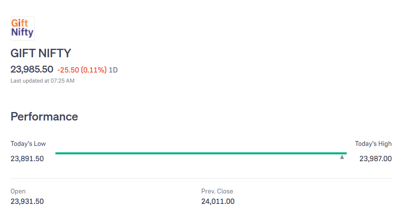409x216 pixels.
Task: Select the open value 23,931.50
Action: (27, 201)
